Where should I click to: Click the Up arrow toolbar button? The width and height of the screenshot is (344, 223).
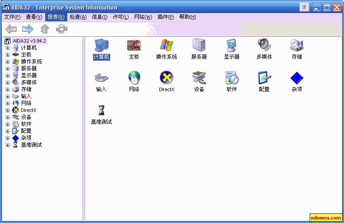[x=45, y=29]
